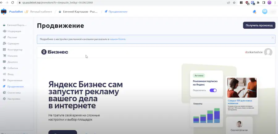Viewport: 278px width, 134px height.
Task: Click the donkartashov username text
Action: click(x=254, y=52)
